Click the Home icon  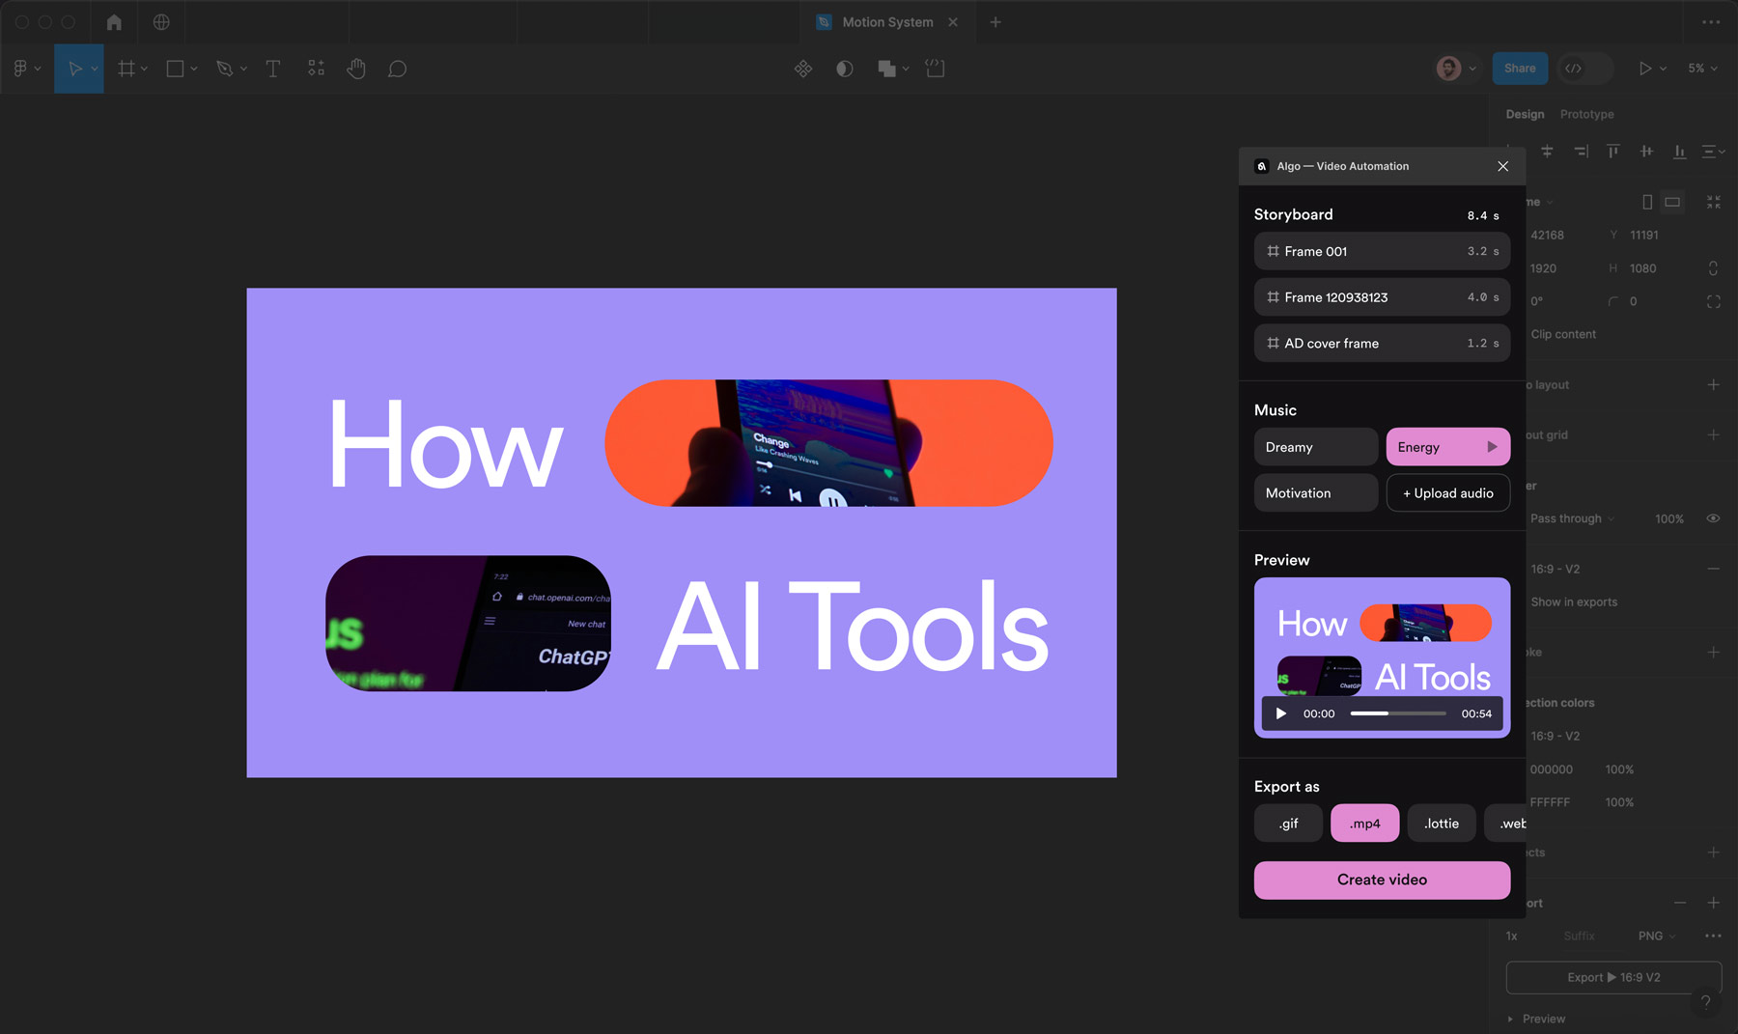114,22
